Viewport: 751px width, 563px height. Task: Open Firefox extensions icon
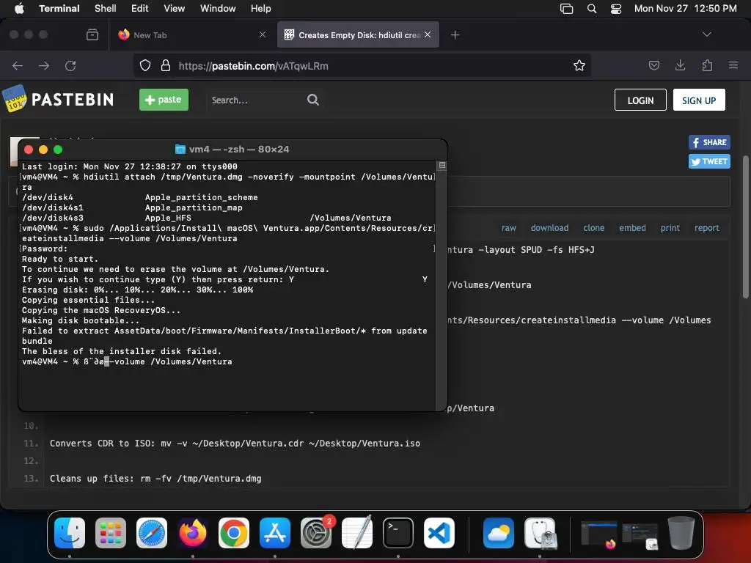[707, 65]
